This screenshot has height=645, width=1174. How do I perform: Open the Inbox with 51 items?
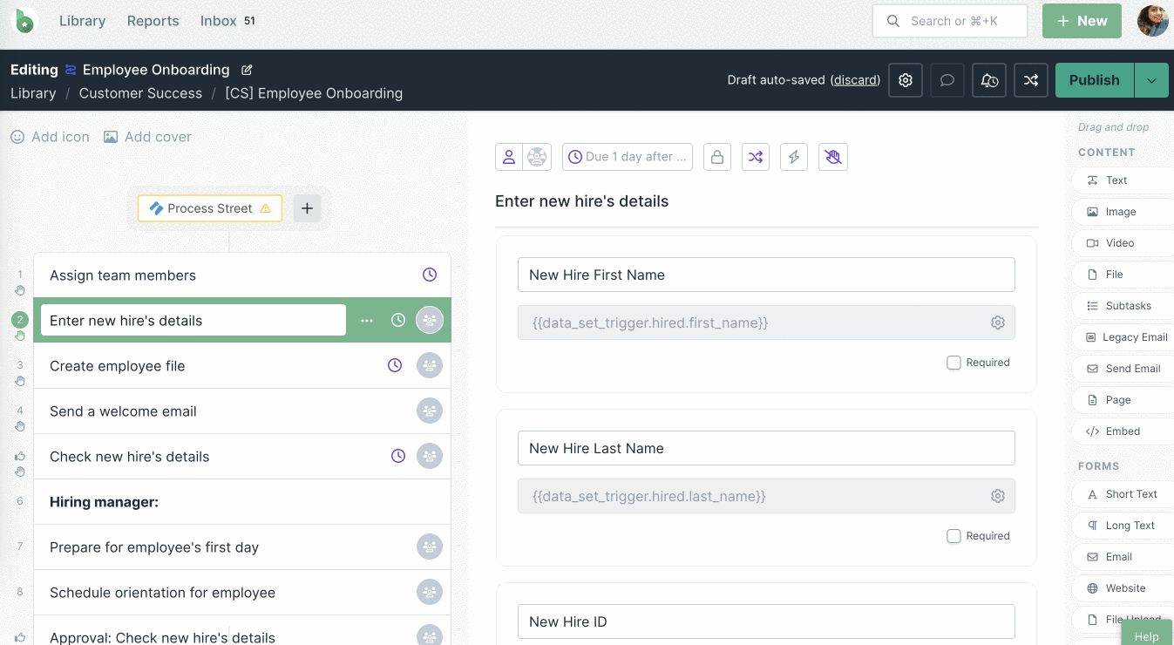click(218, 20)
